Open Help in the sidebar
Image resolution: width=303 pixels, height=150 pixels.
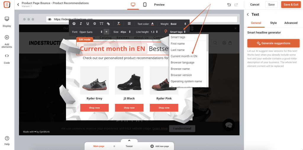coord(7,141)
